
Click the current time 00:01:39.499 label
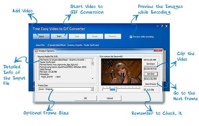(150, 60)
